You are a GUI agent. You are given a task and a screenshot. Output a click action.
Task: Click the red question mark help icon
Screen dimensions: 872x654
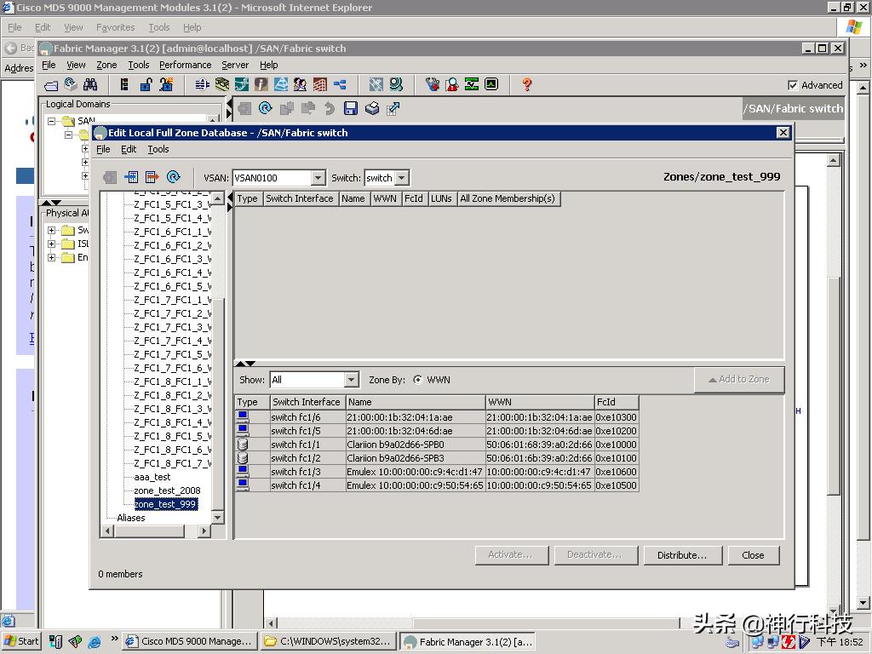tap(526, 84)
